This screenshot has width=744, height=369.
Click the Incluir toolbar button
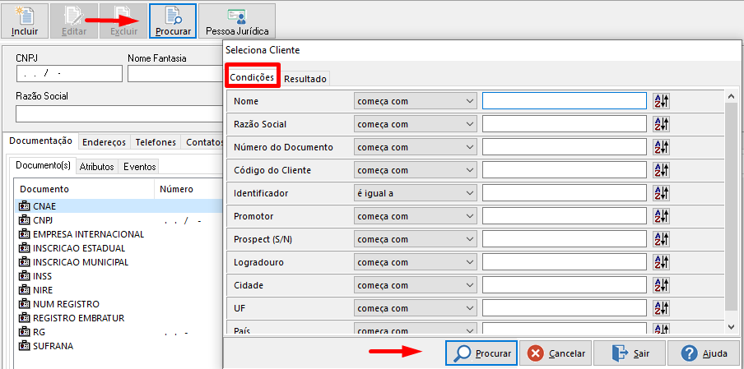tap(25, 21)
